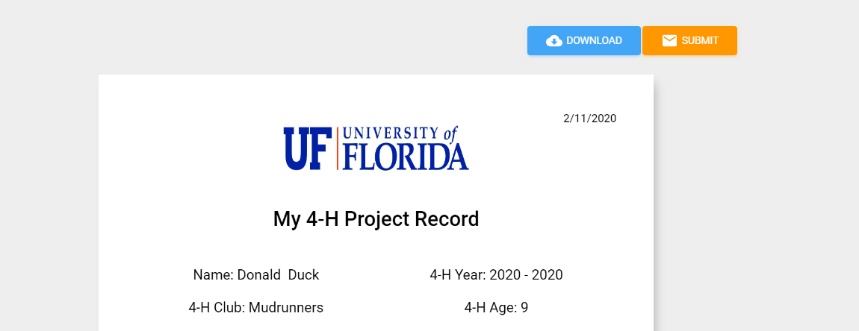Click the UNIVERSITY of text in logo

[x=400, y=133]
